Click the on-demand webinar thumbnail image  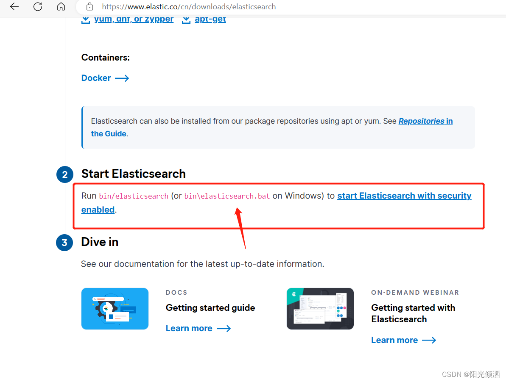[x=320, y=308]
